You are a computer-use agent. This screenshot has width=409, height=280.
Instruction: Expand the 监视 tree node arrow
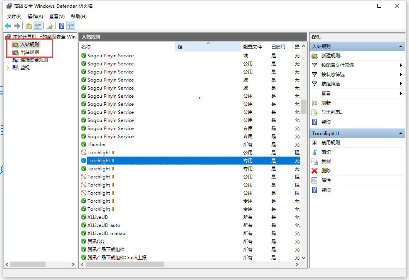pos(8,68)
